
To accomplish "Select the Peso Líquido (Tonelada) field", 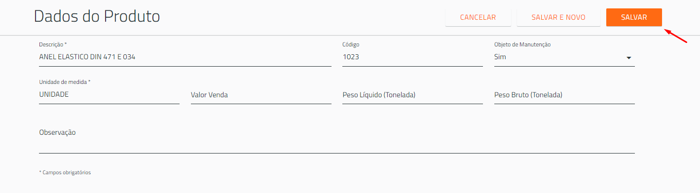I will click(412, 95).
